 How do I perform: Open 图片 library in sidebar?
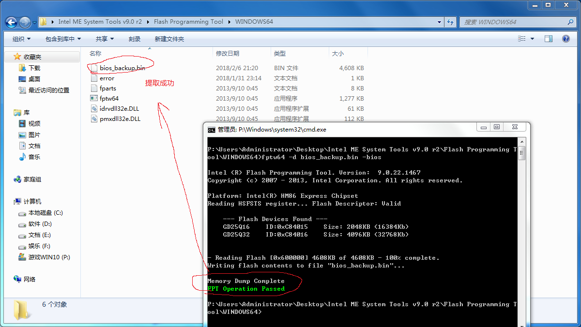point(34,135)
